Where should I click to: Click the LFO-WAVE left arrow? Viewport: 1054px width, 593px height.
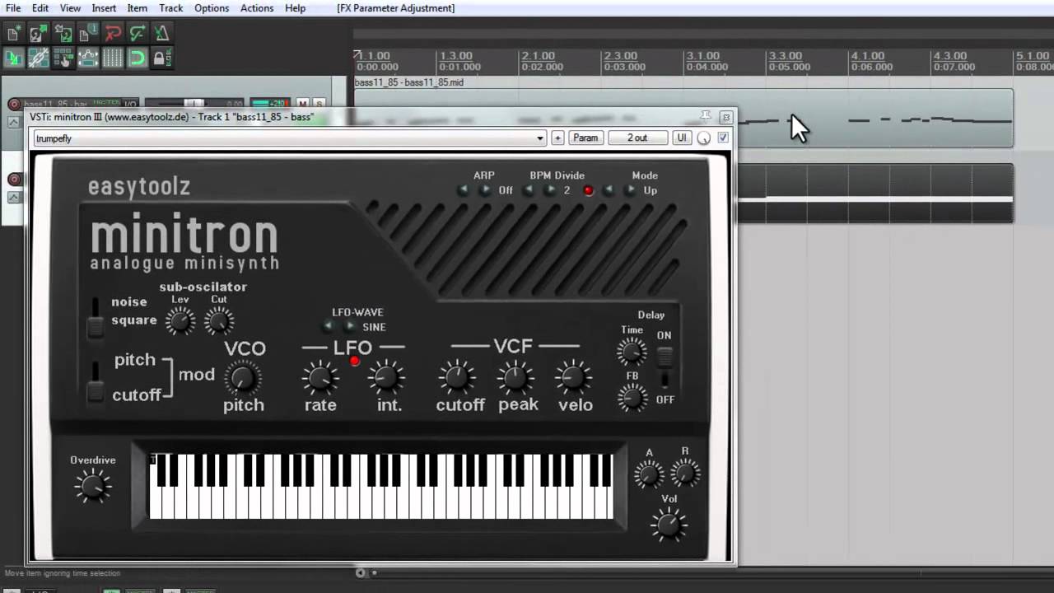[x=327, y=327]
